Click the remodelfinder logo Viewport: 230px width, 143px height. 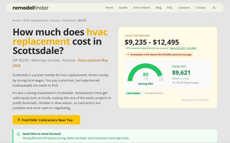tap(31, 8)
